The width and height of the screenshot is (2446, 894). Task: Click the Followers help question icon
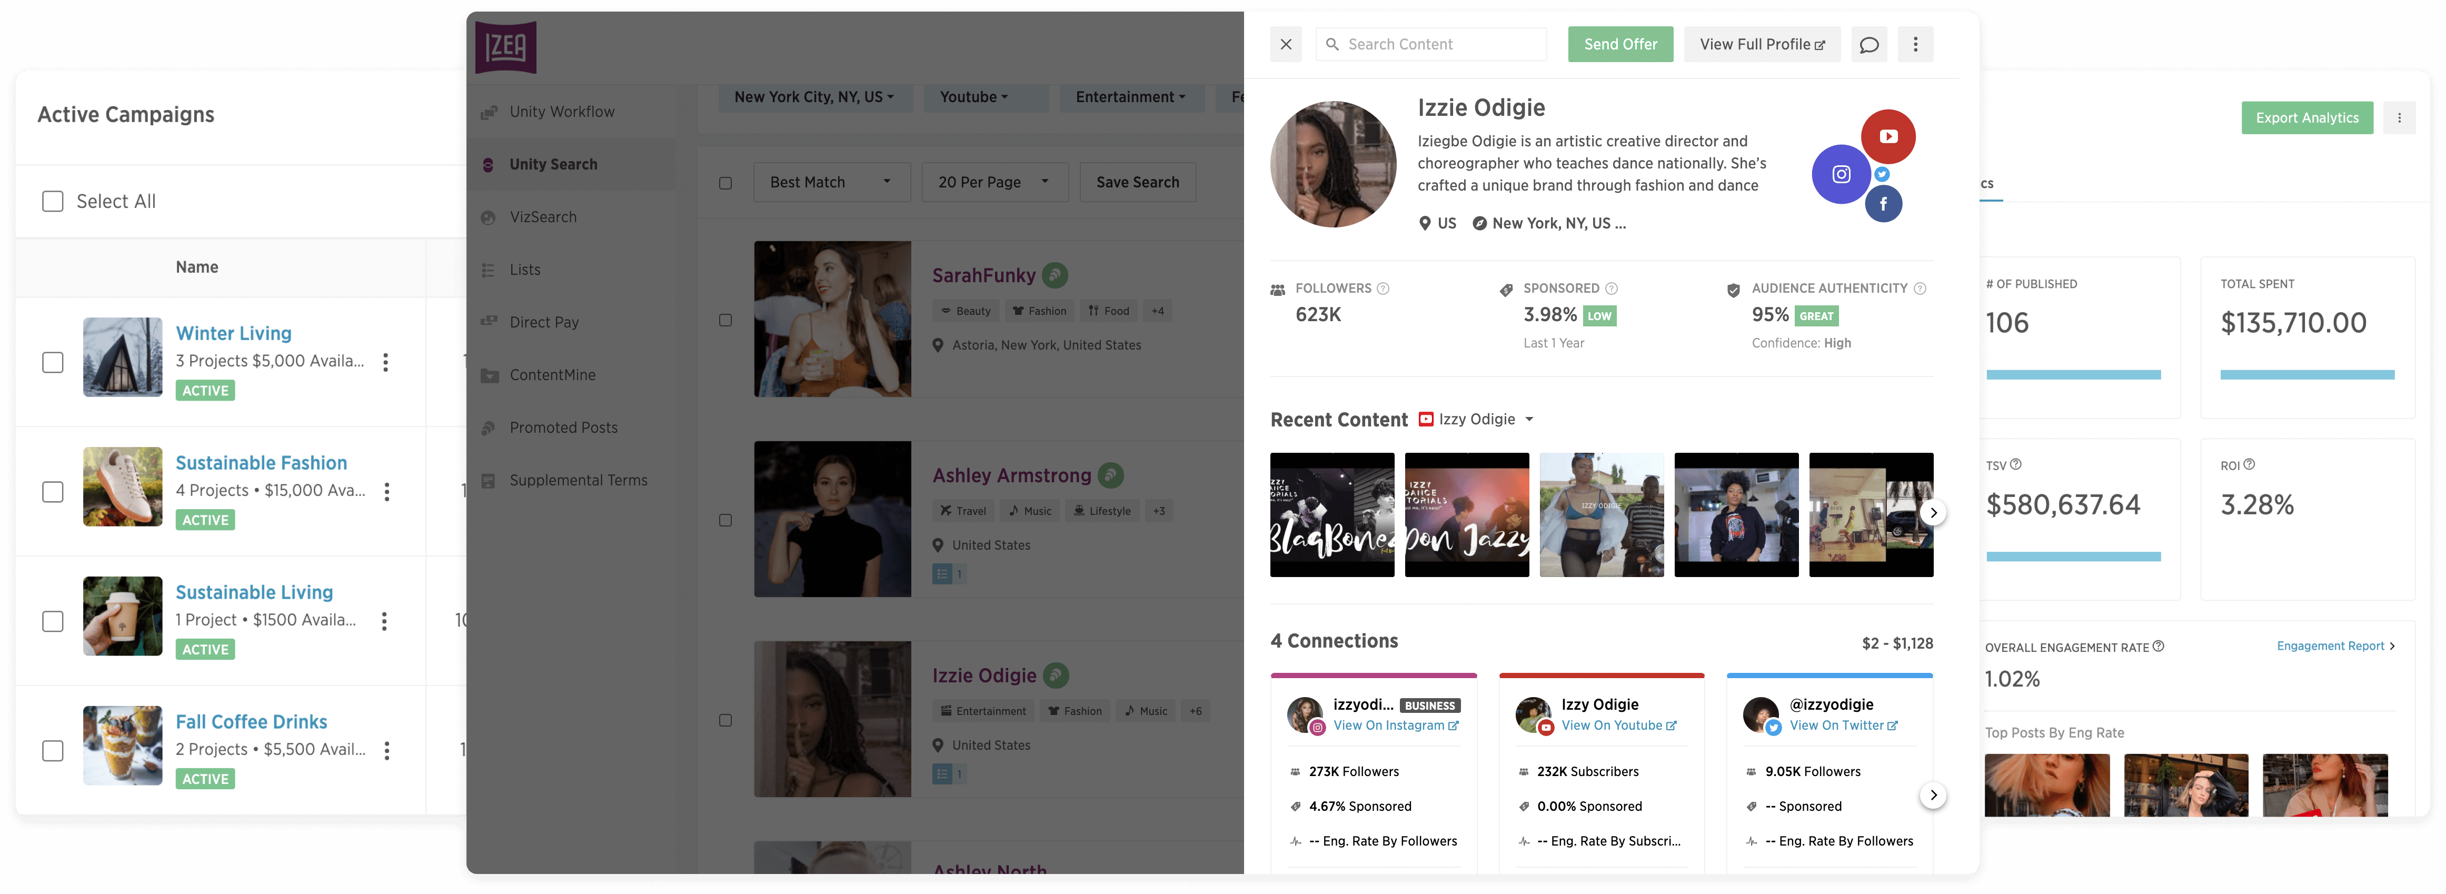1383,288
